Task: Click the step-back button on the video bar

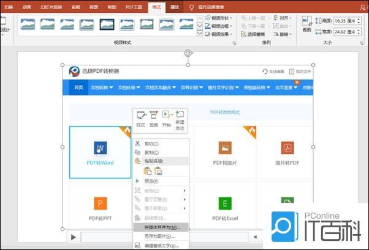Action: coord(255,237)
